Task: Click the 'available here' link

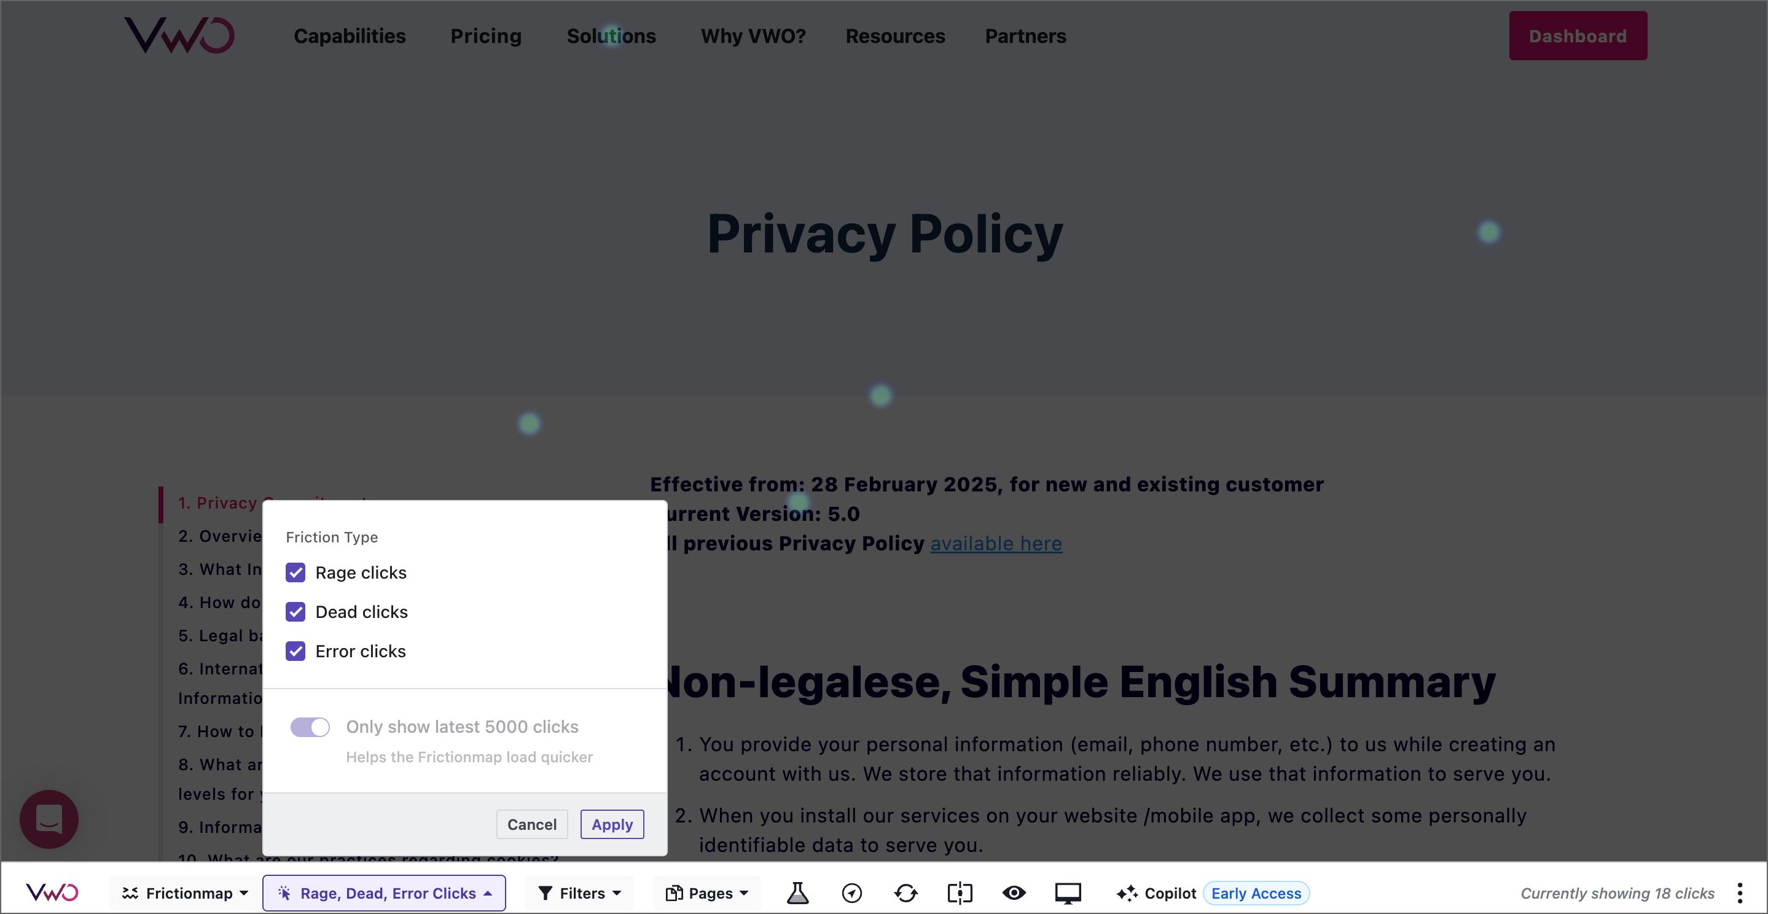Action: click(x=996, y=543)
